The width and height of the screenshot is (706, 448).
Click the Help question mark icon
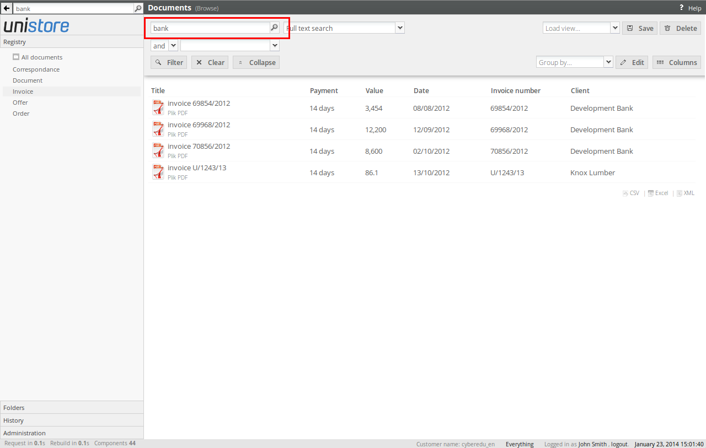pos(682,8)
